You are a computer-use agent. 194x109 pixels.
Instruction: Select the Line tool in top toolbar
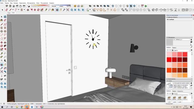point(10,10)
